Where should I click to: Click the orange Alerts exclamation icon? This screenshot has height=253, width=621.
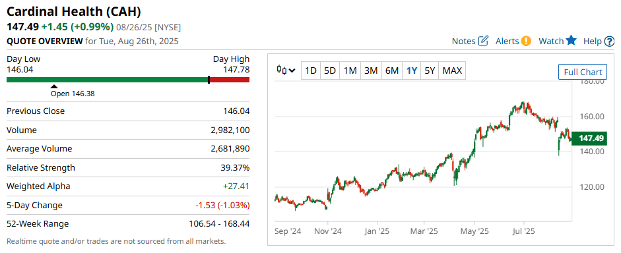(526, 41)
